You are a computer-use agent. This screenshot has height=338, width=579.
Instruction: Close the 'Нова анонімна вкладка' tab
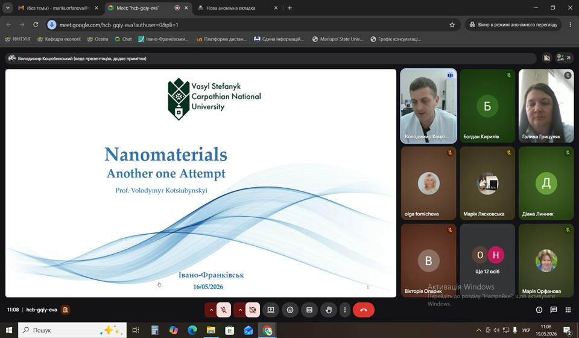coord(276,8)
